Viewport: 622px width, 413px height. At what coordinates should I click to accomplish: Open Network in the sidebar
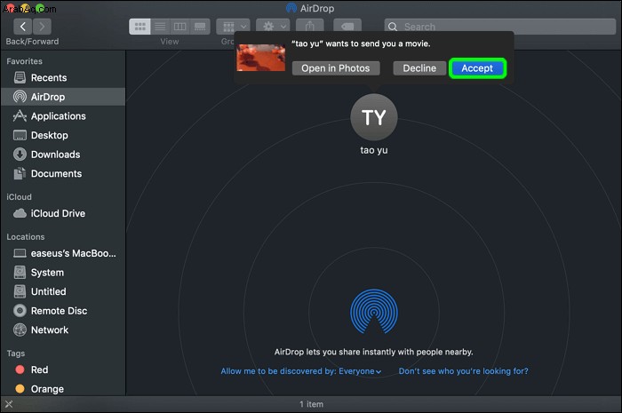[63, 330]
